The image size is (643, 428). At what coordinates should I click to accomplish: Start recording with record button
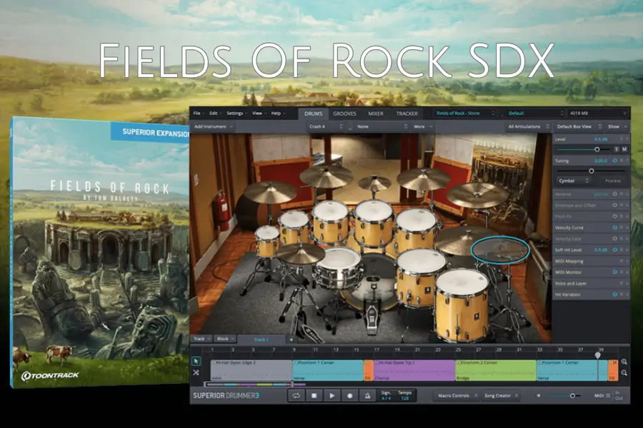[x=350, y=396]
